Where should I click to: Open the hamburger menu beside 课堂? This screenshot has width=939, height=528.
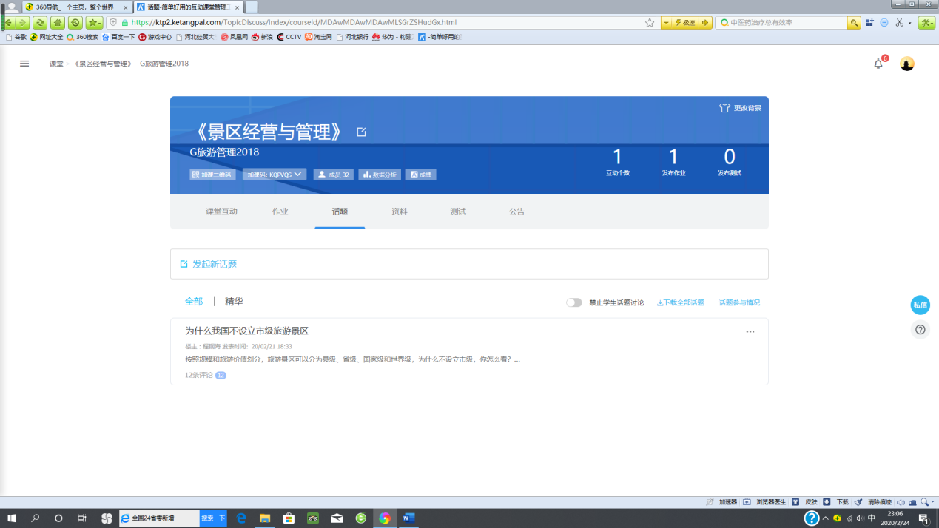pyautogui.click(x=24, y=64)
